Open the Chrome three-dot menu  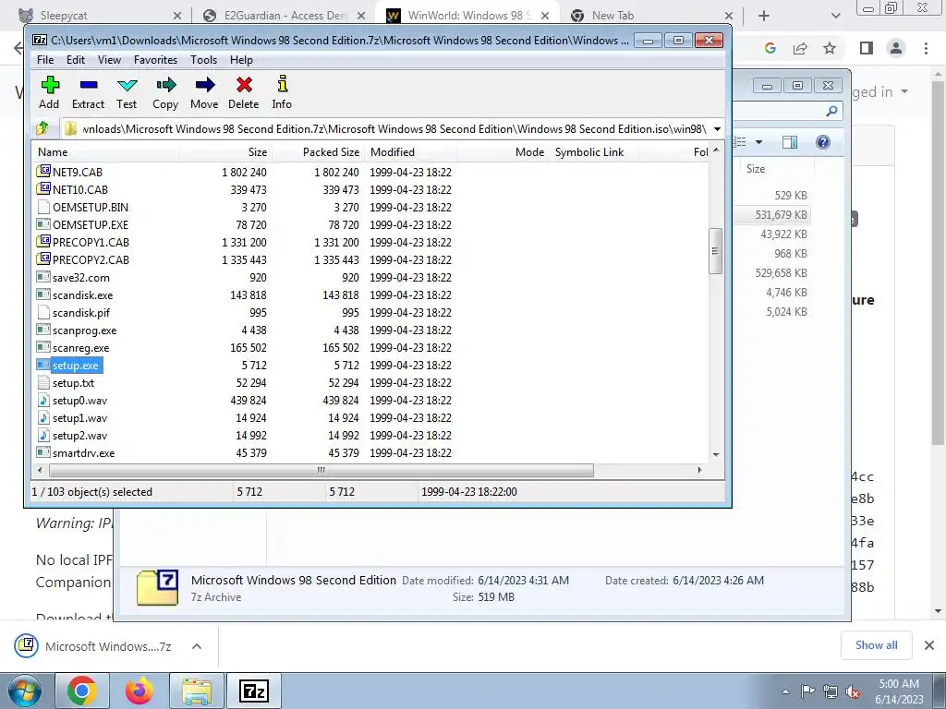926,48
